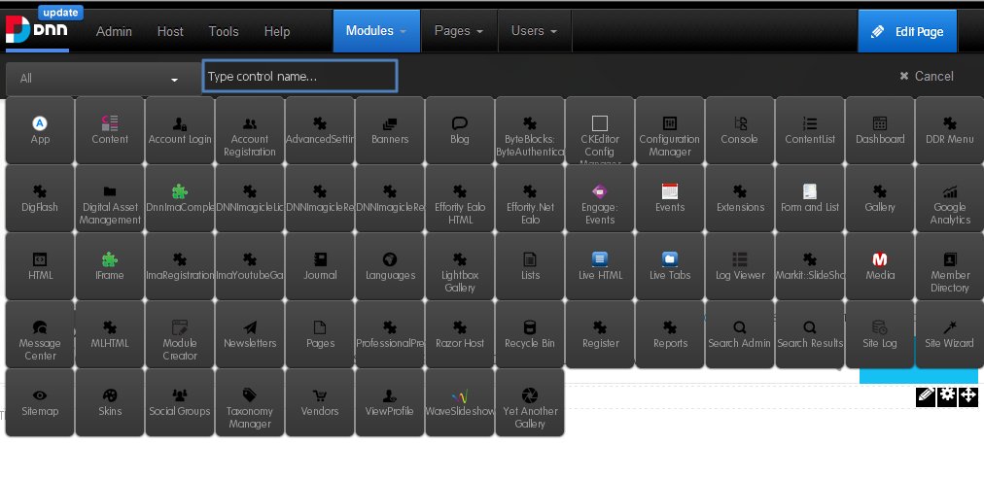Viewport: 984px width, 480px height.
Task: Cancel the module picker
Action: click(927, 76)
